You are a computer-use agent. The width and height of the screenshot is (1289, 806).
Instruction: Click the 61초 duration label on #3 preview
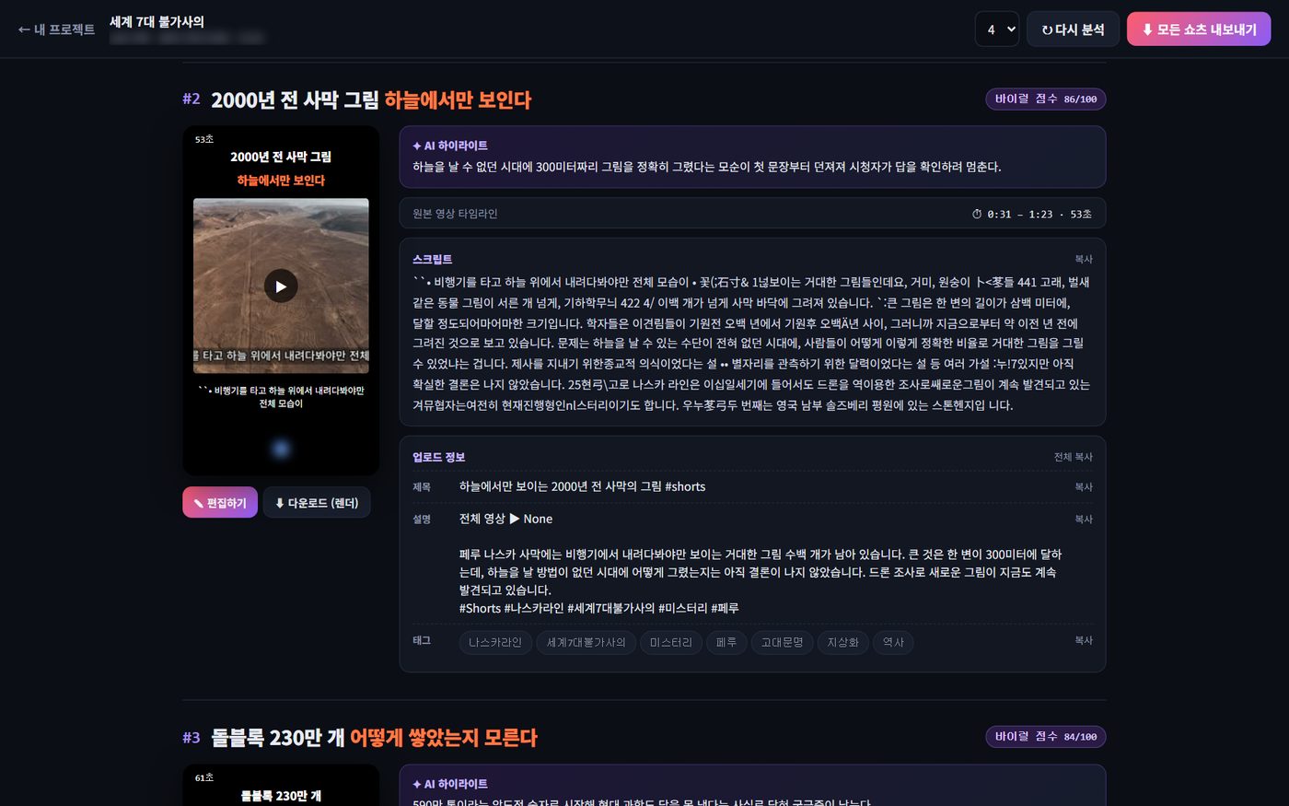point(203,777)
